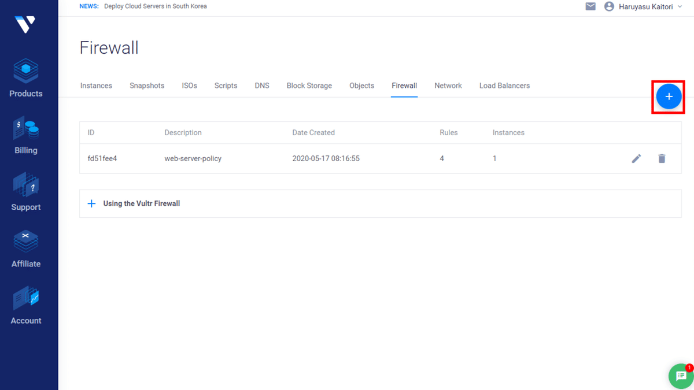The height and width of the screenshot is (390, 694).
Task: Click the Firewall page heading
Action: coord(109,47)
